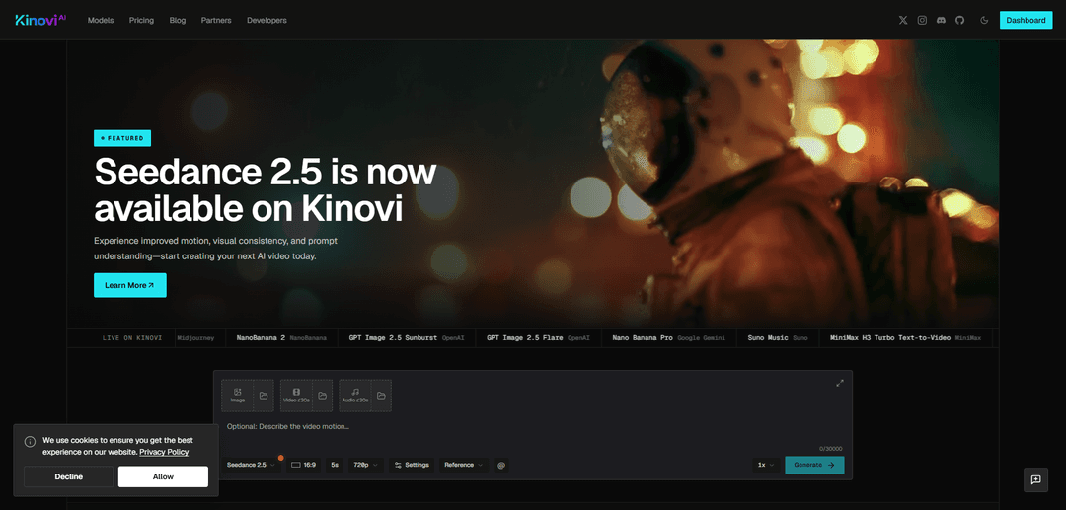This screenshot has width=1066, height=510.
Task: Open the GitHub icon in header
Action: pos(960,21)
